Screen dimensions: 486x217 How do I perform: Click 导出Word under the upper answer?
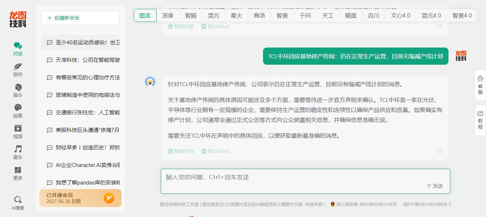pyautogui.click(x=215, y=26)
